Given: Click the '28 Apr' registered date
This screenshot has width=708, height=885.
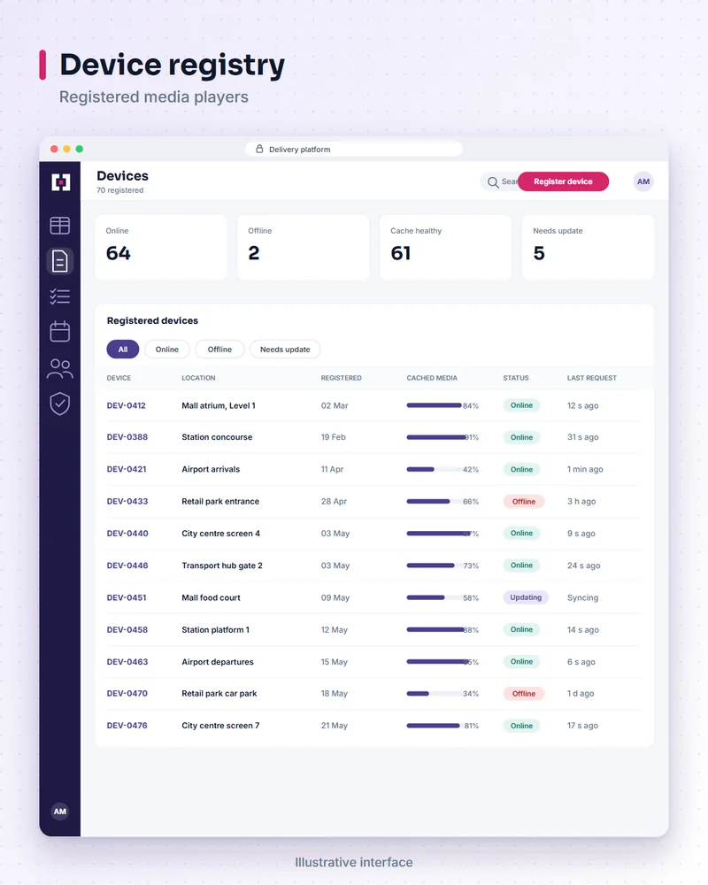Looking at the screenshot, I should click(334, 501).
